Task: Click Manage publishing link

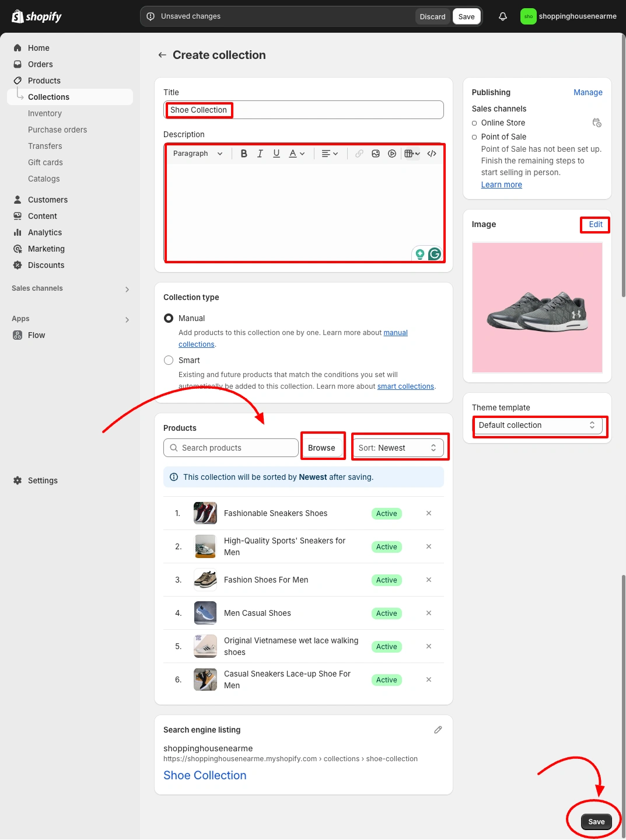Action: 587,92
